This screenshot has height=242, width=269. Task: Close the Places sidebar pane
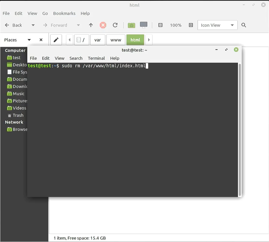[x=41, y=40]
